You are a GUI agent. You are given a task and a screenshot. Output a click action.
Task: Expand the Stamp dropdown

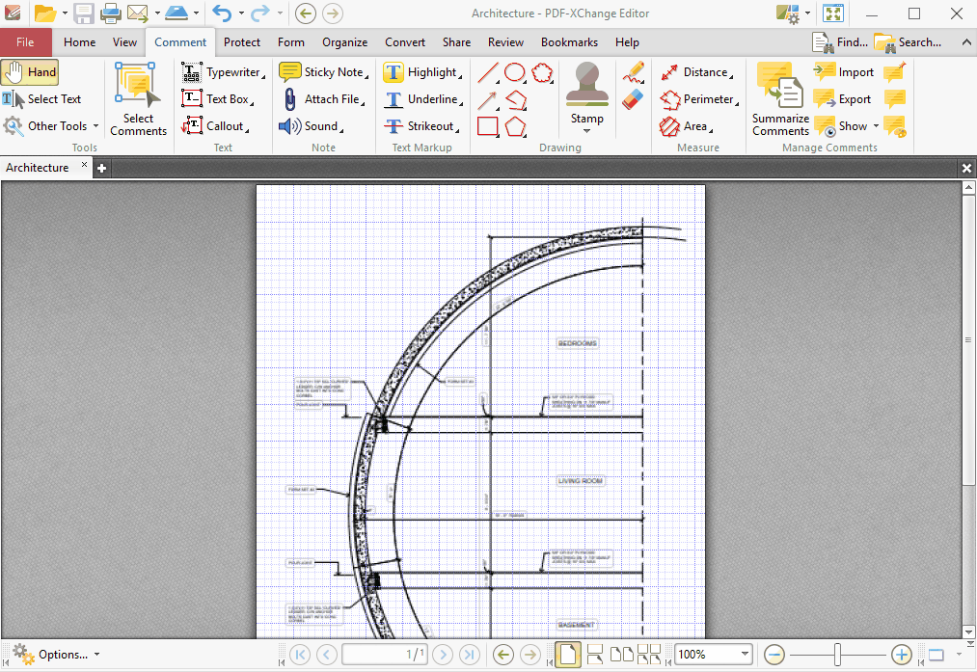pos(586,130)
